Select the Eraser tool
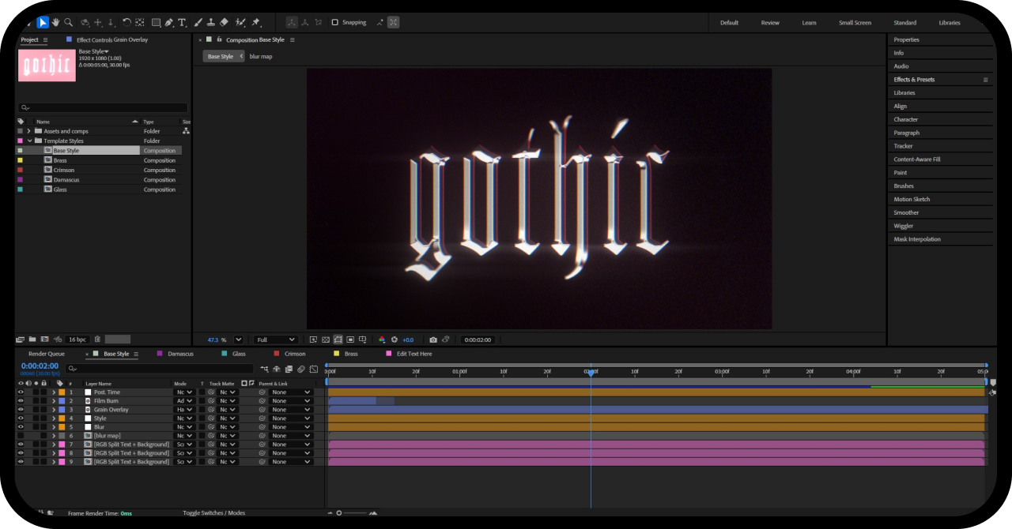 point(224,22)
